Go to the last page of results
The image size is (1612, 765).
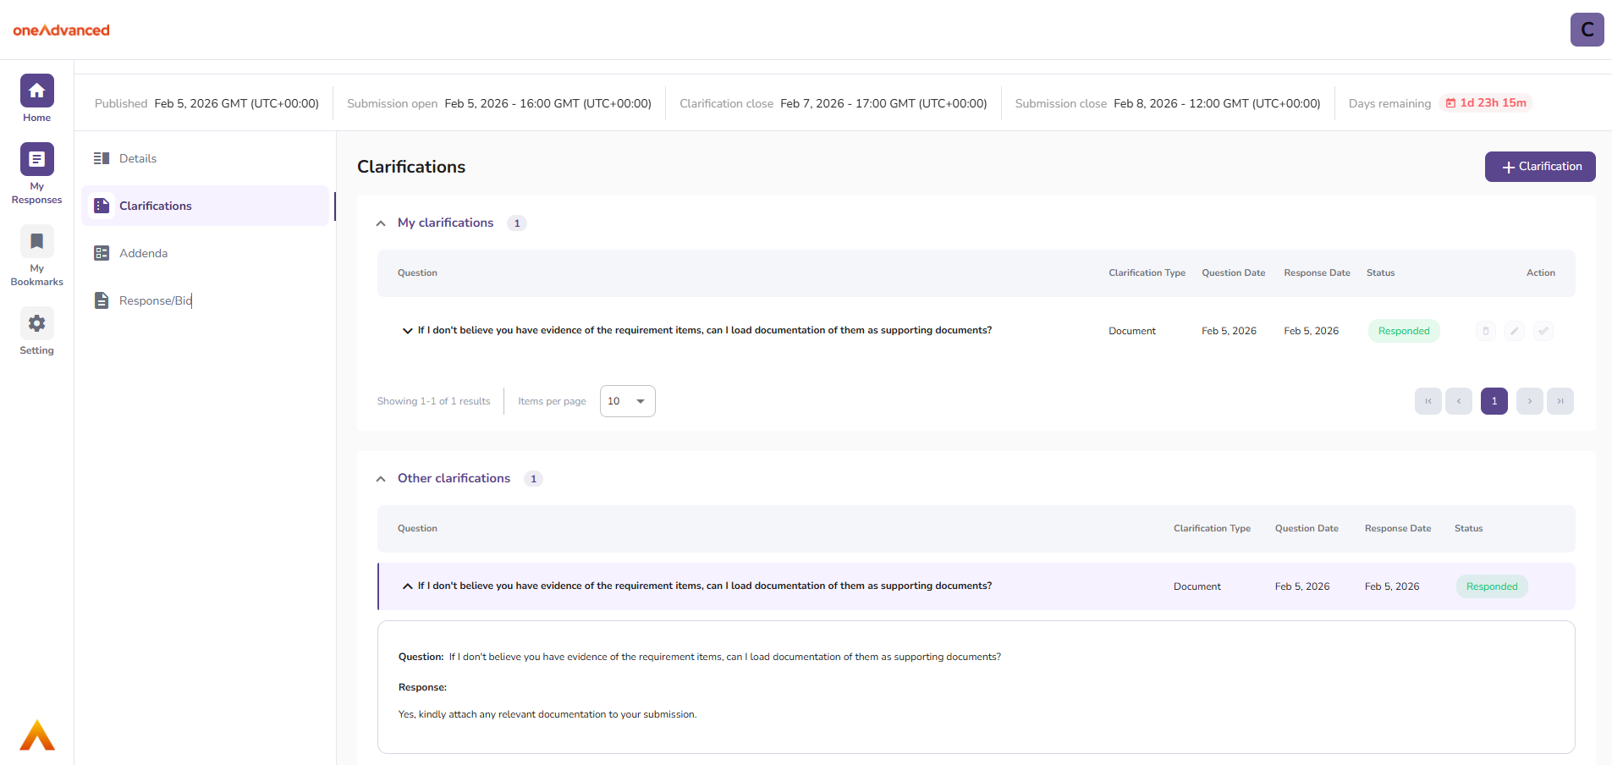click(x=1560, y=401)
